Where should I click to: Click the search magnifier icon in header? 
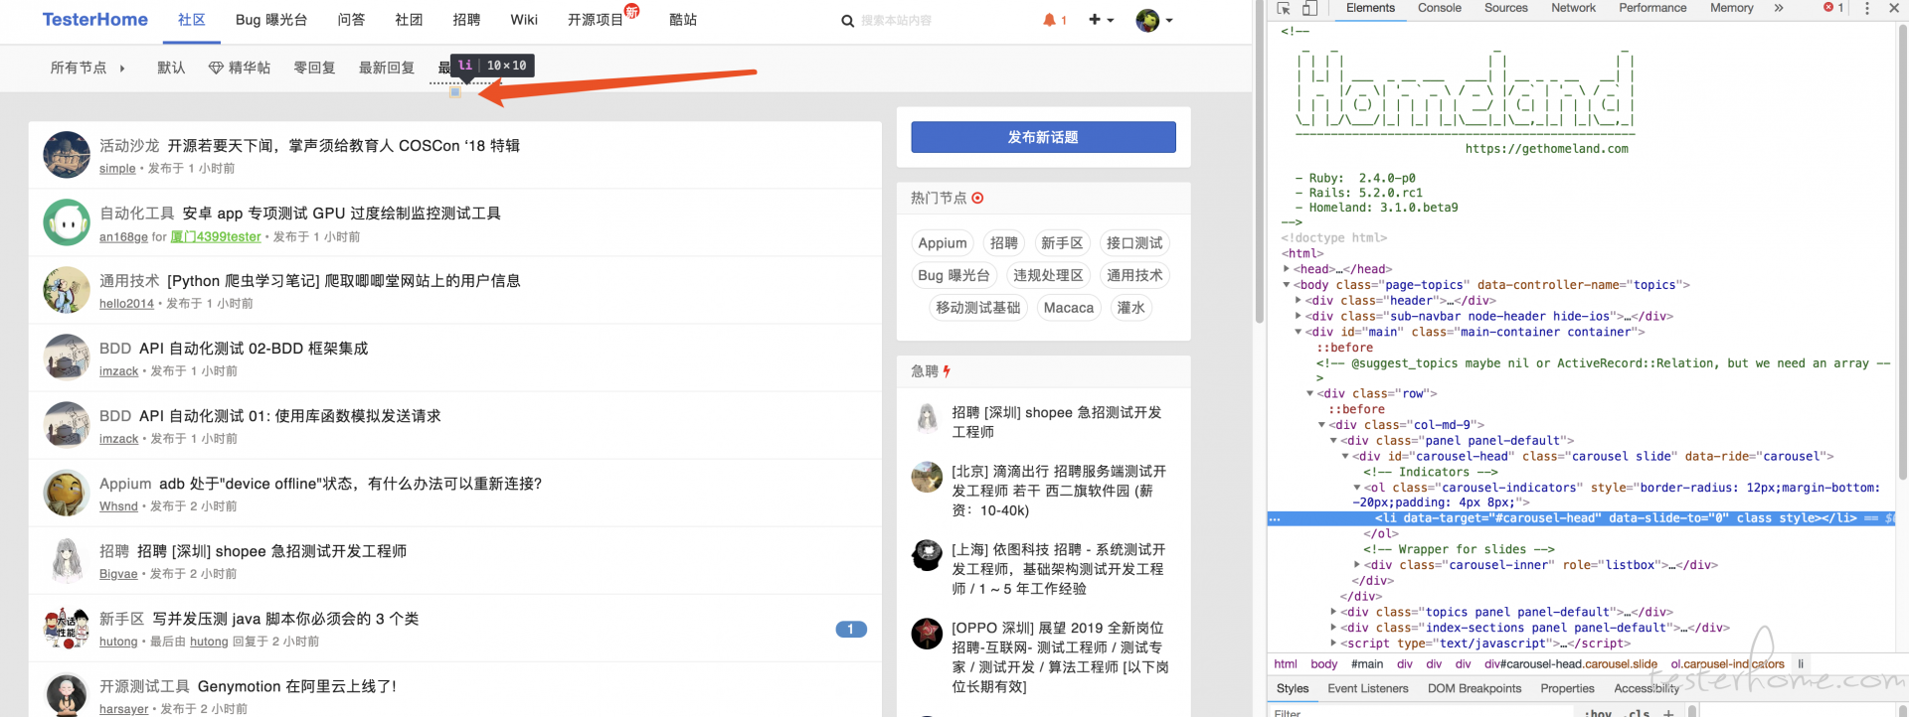[847, 21]
